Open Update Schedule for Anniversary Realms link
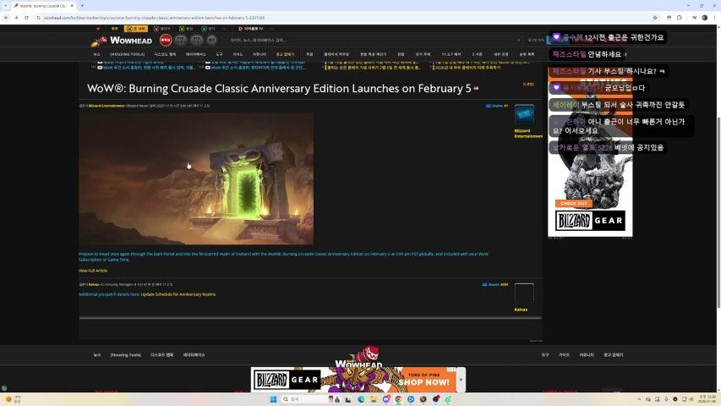The width and height of the screenshot is (721, 406). pyautogui.click(x=178, y=294)
